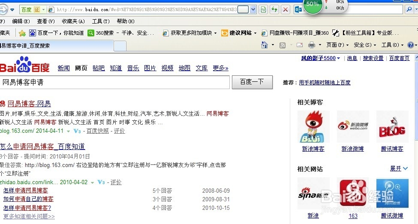Open the 工具(T) menu
The width and height of the screenshot is (418, 224).
click(101, 21)
